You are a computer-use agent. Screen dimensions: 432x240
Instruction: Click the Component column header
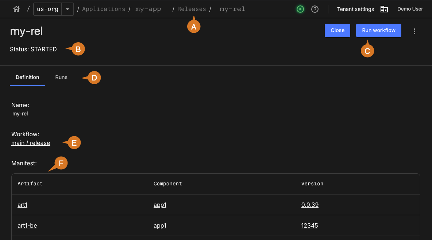[167, 184]
